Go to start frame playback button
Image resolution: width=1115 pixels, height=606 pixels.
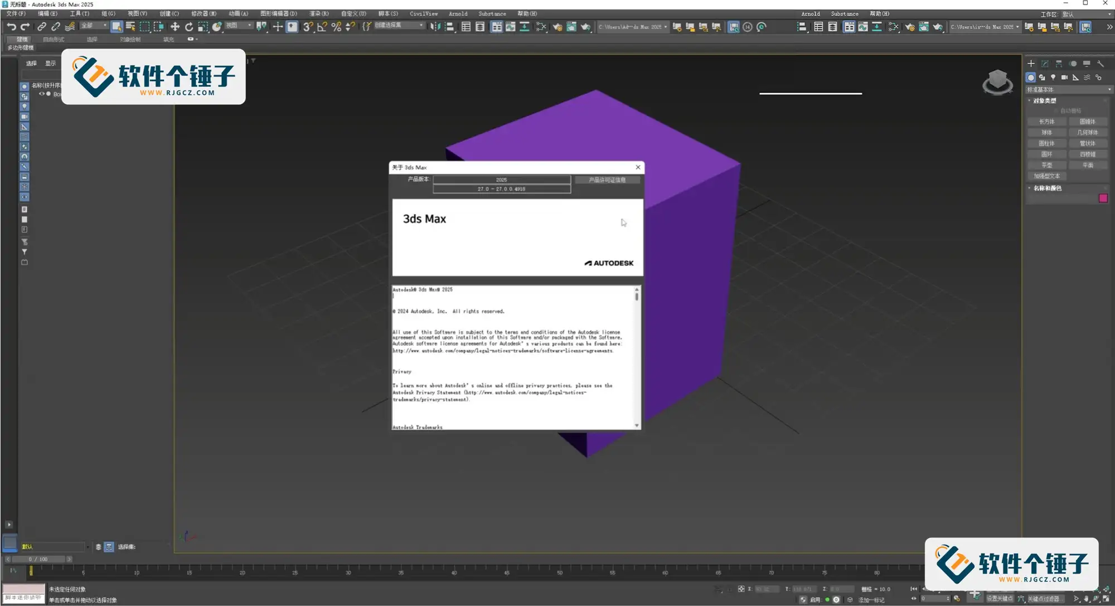913,589
